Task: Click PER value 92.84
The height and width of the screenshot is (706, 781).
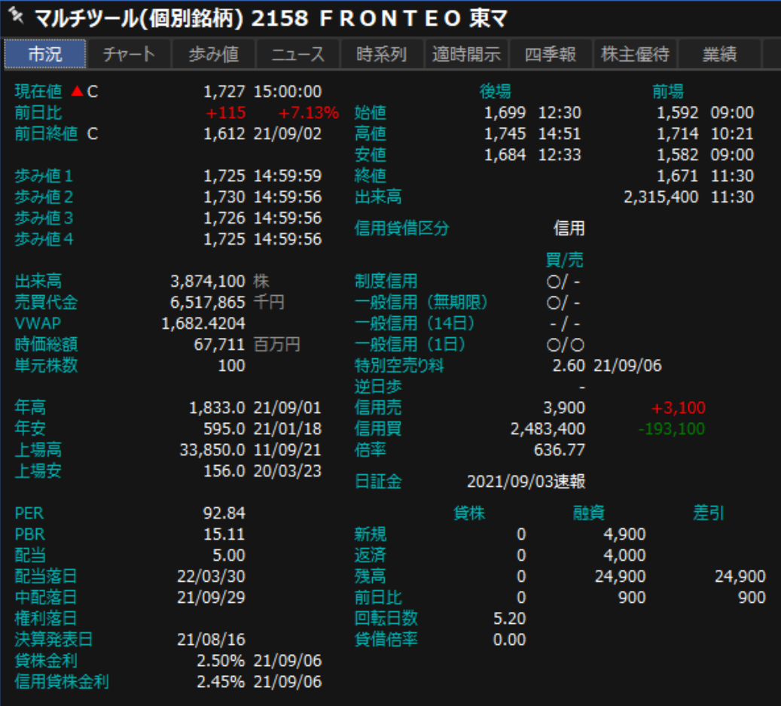Action: [224, 513]
